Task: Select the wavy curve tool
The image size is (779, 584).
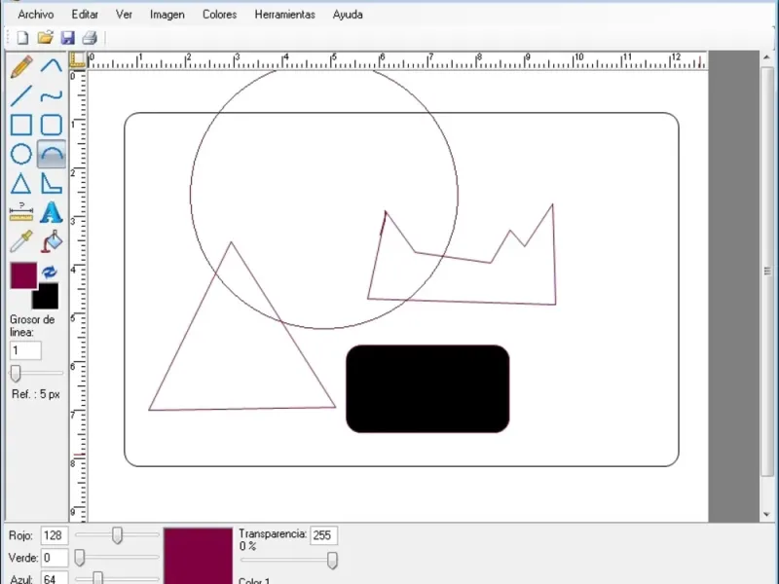Action: (x=52, y=95)
